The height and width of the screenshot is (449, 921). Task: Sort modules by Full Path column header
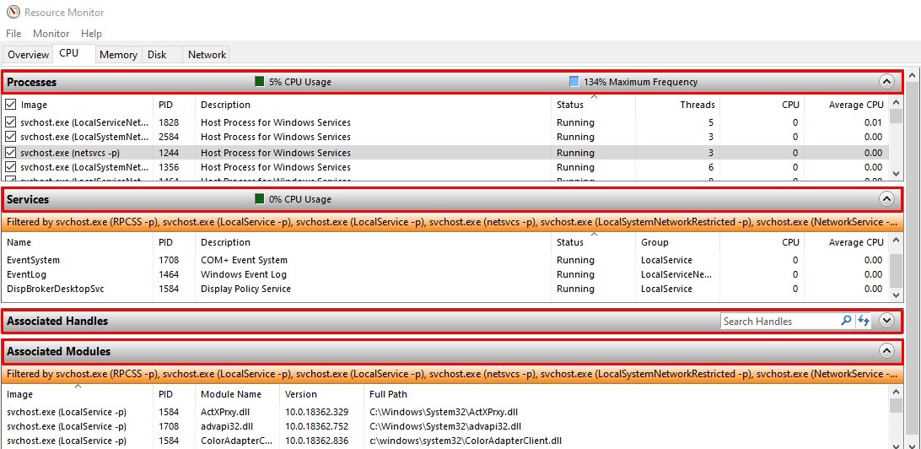coord(626,394)
